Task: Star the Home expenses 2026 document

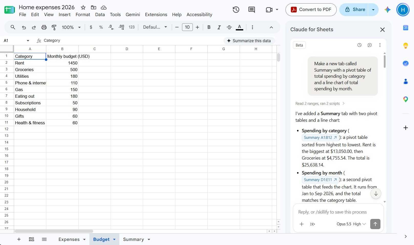Action: tap(83, 7)
